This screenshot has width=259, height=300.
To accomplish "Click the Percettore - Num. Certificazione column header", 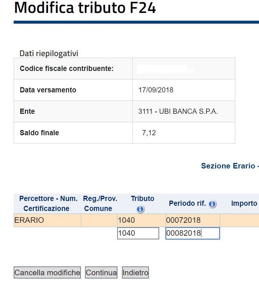I will point(47,204).
